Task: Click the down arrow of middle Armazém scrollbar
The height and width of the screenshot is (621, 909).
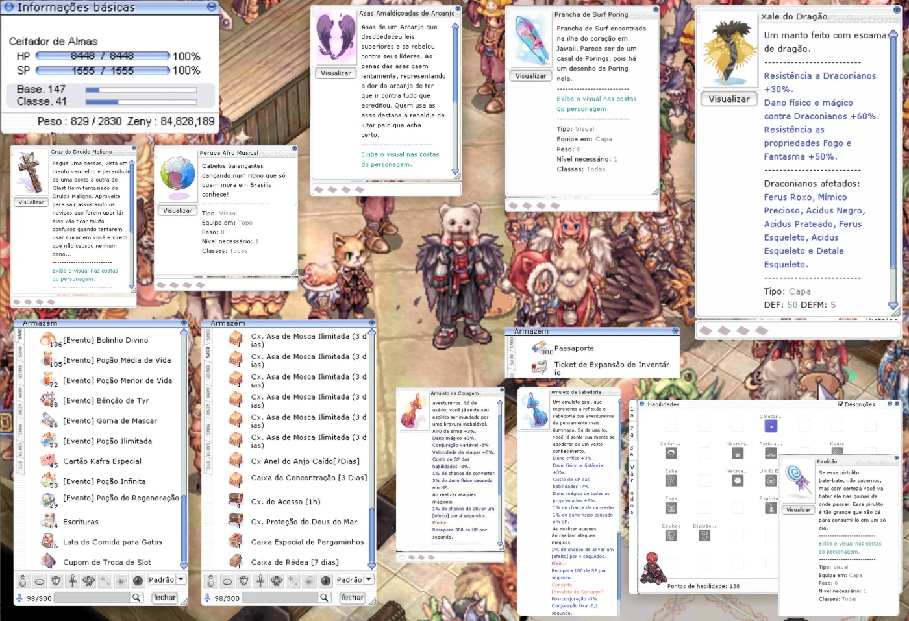Action: (x=372, y=566)
